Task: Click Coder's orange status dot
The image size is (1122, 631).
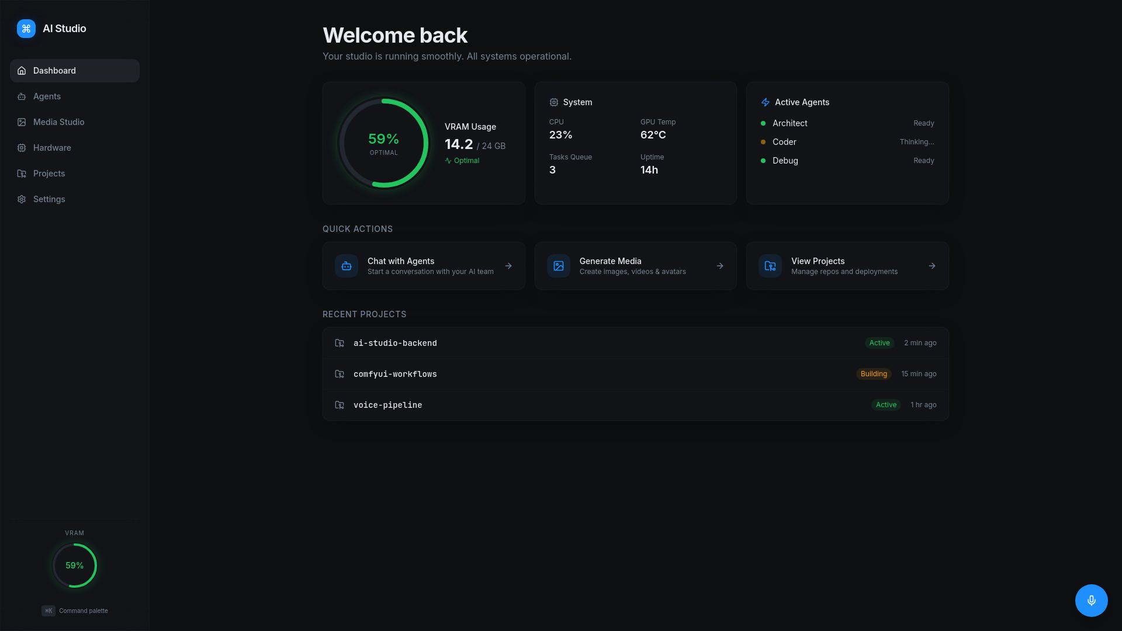Action: coord(763,142)
